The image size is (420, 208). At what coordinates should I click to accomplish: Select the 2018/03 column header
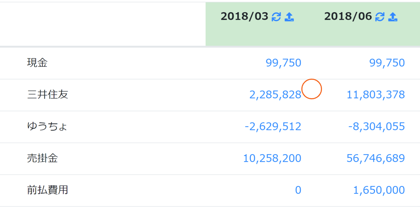point(244,16)
